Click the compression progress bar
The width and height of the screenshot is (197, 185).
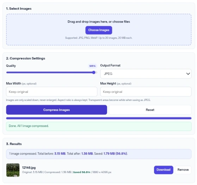click(x=99, y=118)
